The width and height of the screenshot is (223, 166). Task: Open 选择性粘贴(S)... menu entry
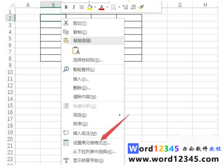click(x=88, y=60)
